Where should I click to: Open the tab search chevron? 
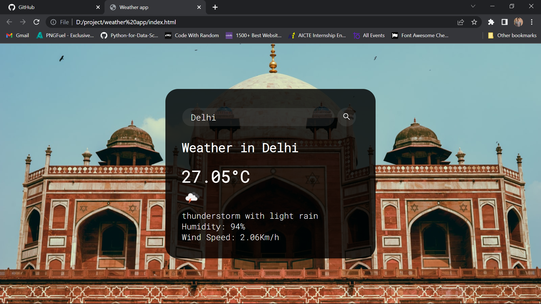pyautogui.click(x=473, y=6)
